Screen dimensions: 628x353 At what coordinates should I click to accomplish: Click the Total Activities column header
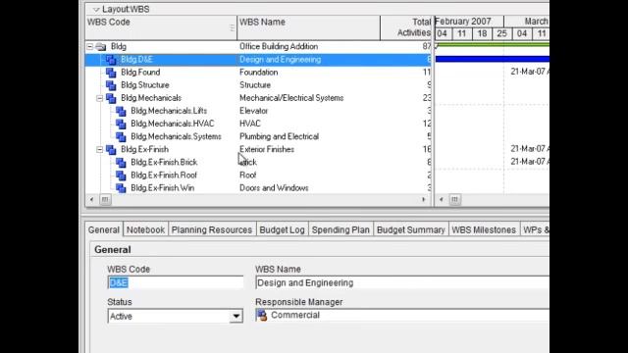pos(406,27)
